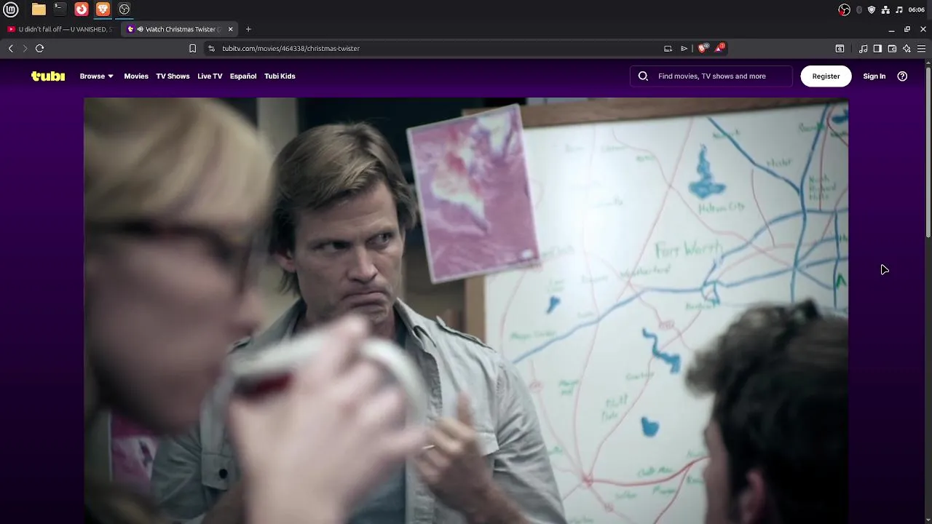Image resolution: width=932 pixels, height=524 pixels.
Task: Bookmark this page
Action: (x=192, y=48)
